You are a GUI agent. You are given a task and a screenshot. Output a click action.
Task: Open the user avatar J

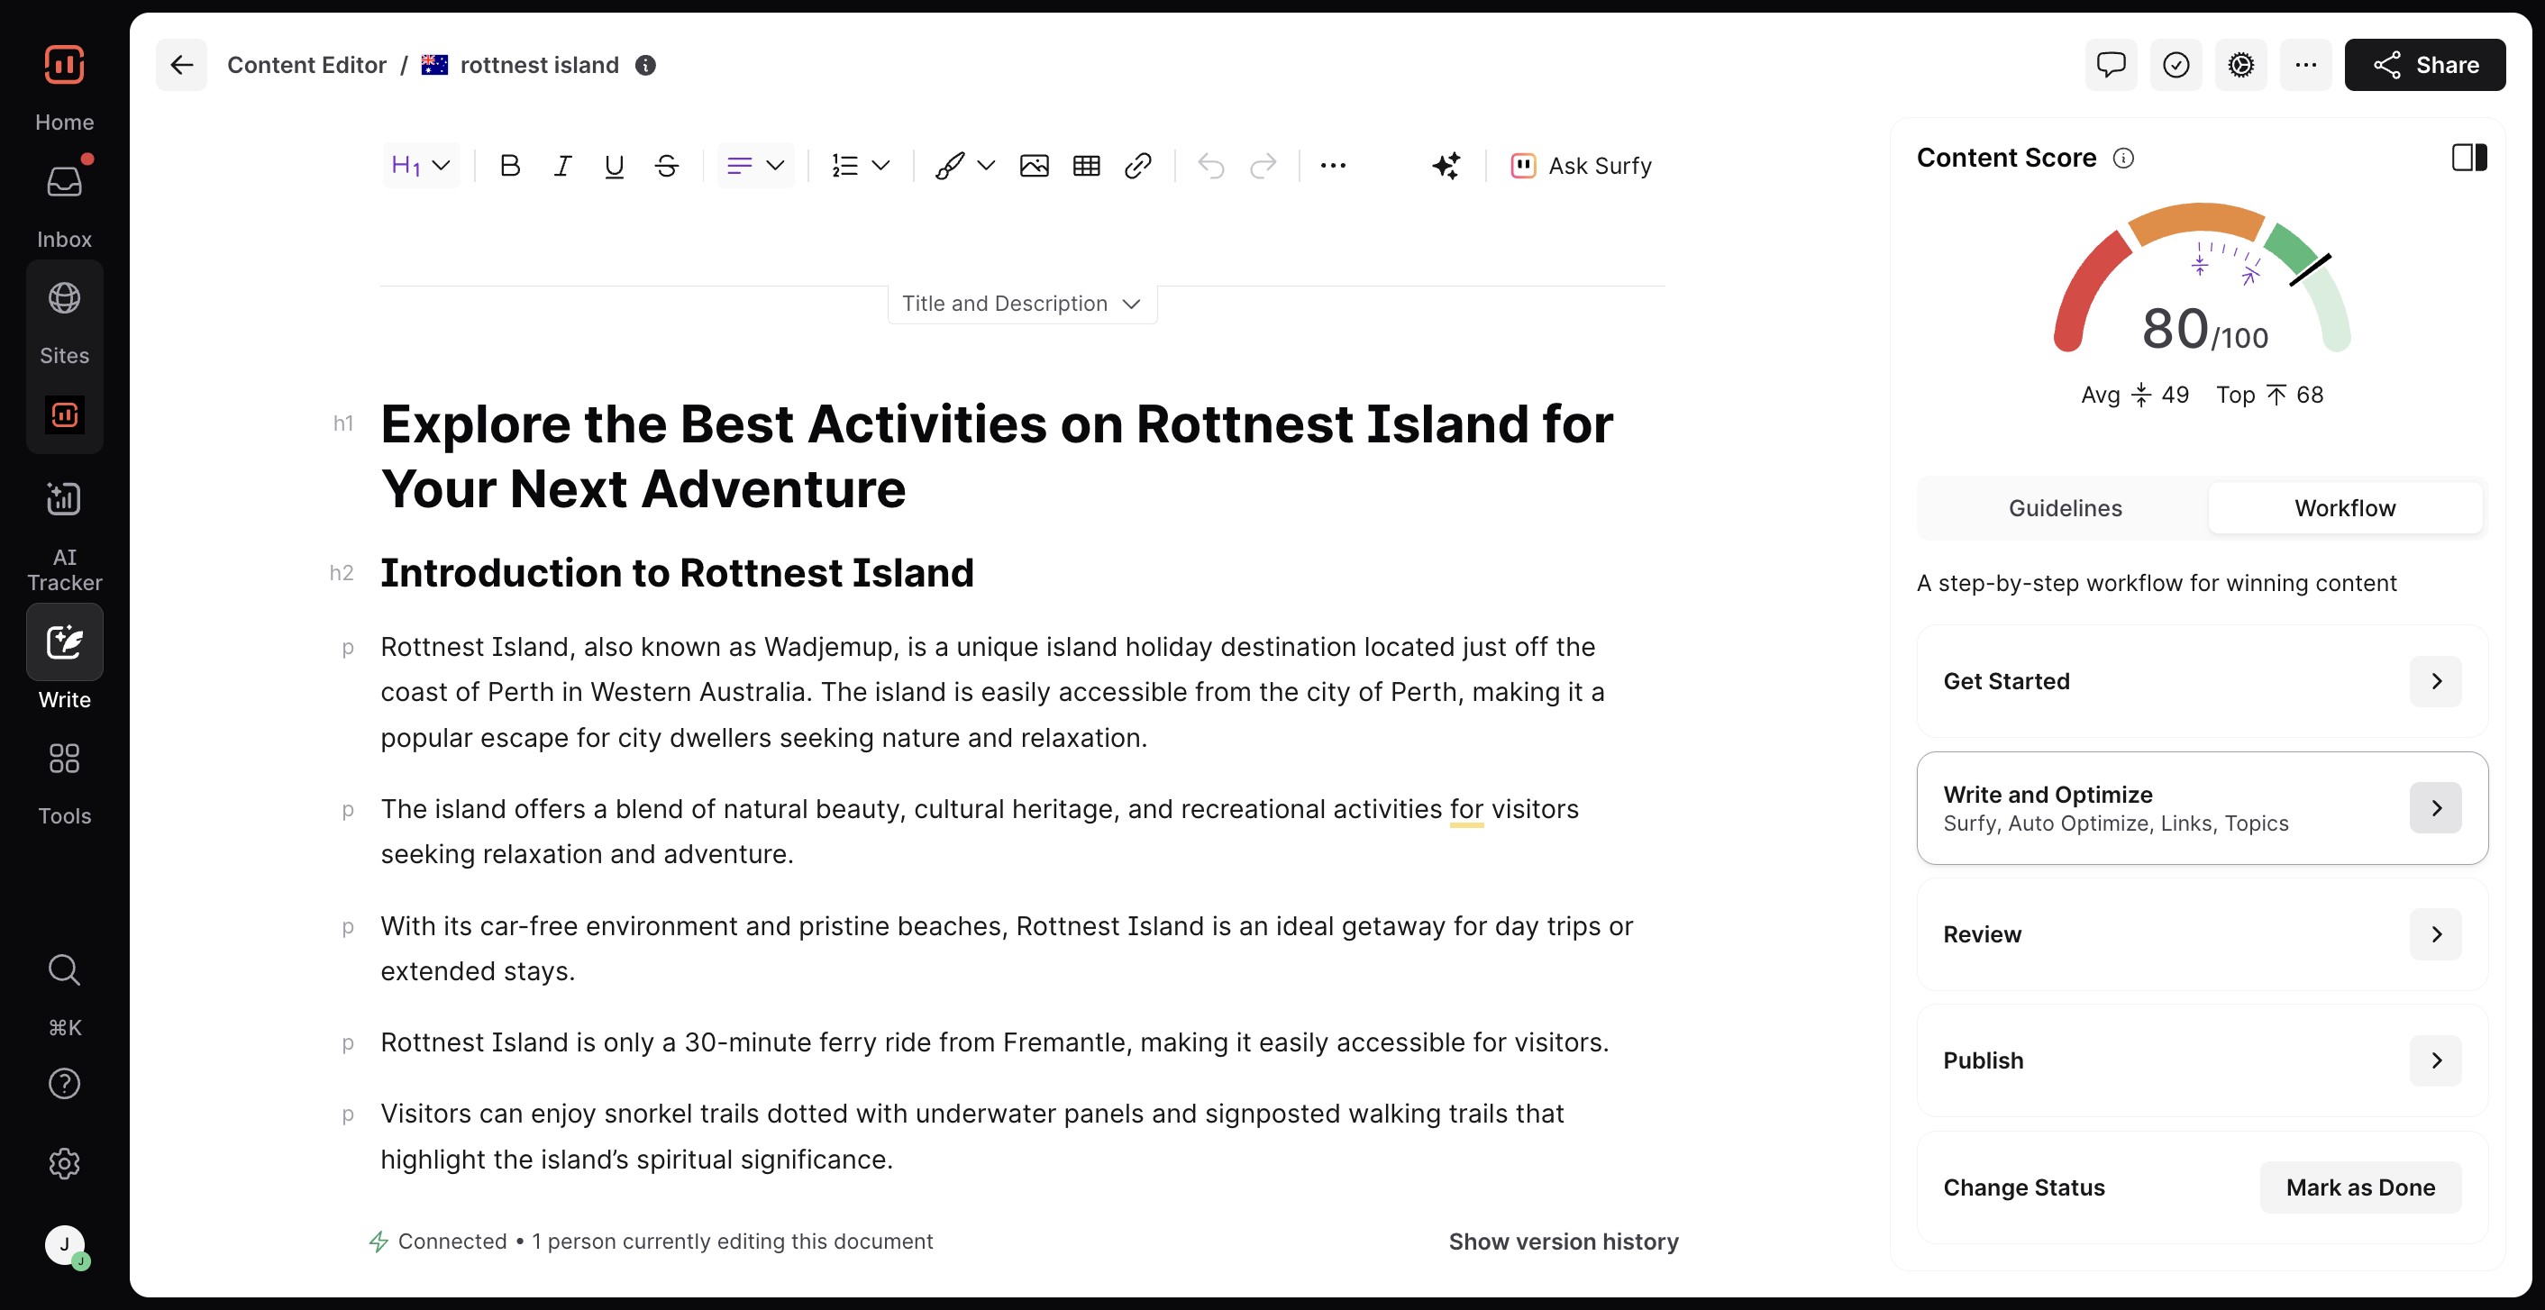pyautogui.click(x=64, y=1245)
